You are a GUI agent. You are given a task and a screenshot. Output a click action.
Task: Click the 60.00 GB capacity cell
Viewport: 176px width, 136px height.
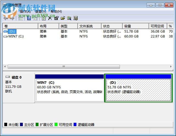131,36
